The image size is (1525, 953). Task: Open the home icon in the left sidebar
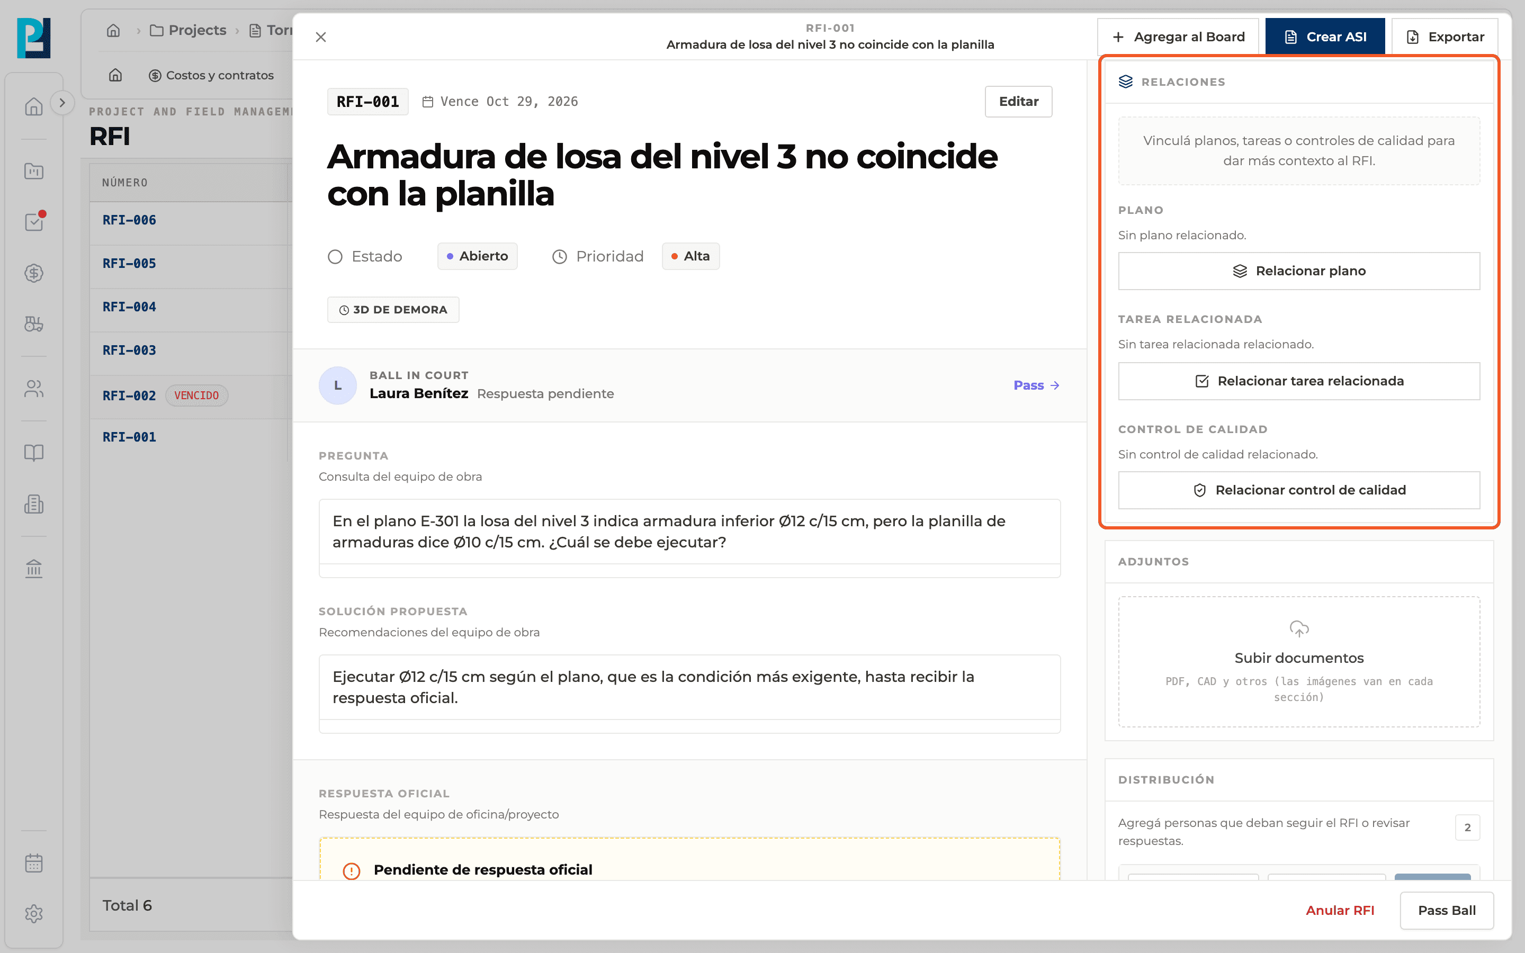click(33, 106)
